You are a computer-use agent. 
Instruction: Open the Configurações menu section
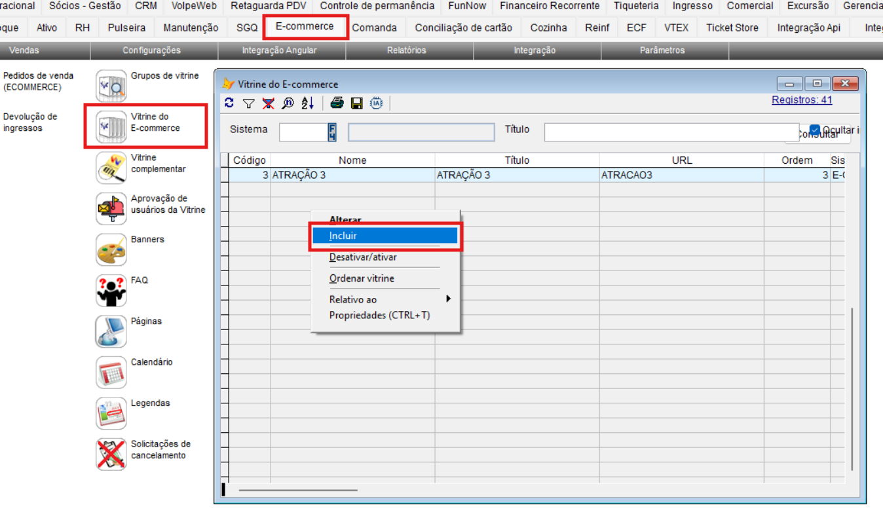tap(151, 50)
